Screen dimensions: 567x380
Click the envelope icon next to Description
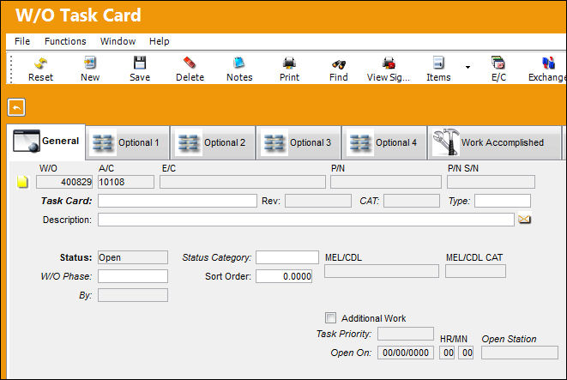524,219
